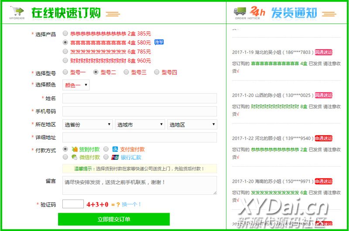The width and height of the screenshot is (349, 231).
Task: Click the 姓名 name input field
Action: [x=140, y=98]
